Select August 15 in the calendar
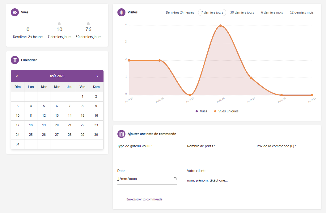Viewport: 326px width, 213px height. click(x=83, y=115)
